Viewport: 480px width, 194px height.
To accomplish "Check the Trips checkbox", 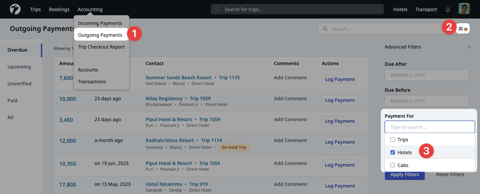I will [x=393, y=140].
